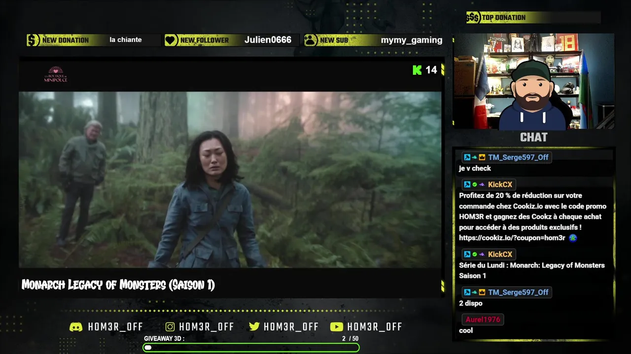Click the Instagram icon in social bar

[x=170, y=327]
